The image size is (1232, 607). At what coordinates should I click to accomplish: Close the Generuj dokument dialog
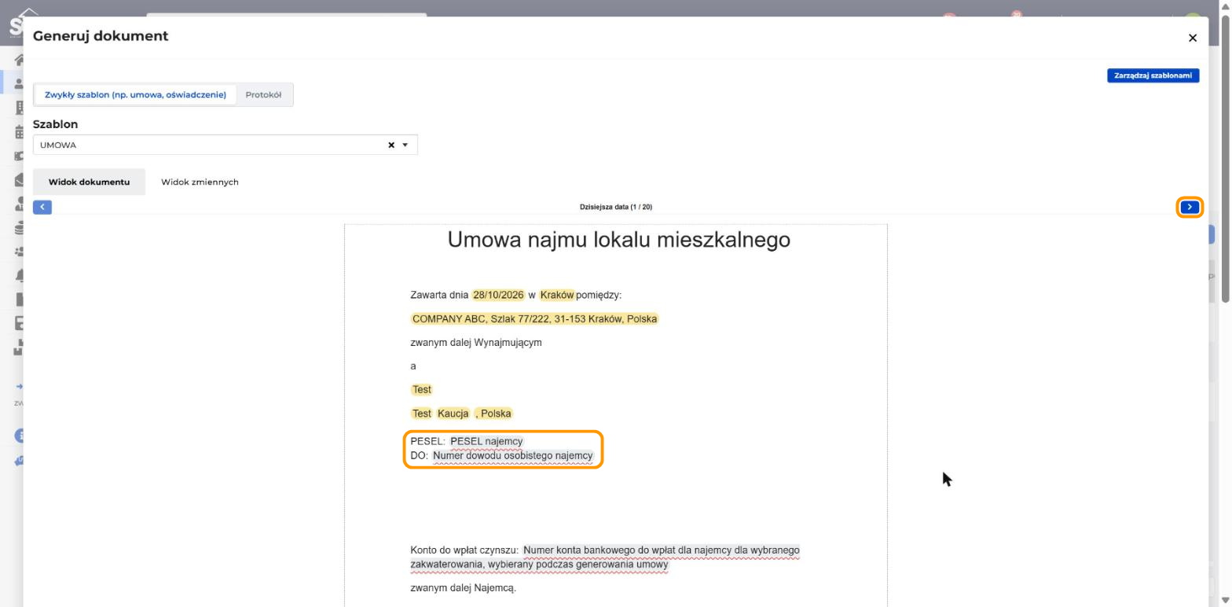click(1192, 38)
